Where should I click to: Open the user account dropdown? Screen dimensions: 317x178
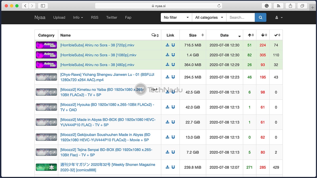(x=279, y=17)
